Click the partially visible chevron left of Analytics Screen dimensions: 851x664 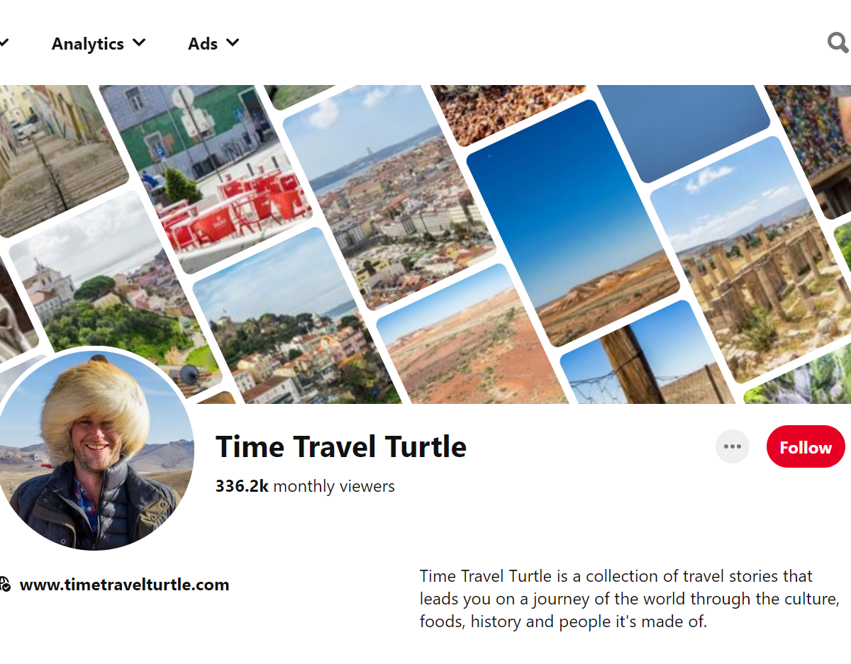[x=4, y=43]
